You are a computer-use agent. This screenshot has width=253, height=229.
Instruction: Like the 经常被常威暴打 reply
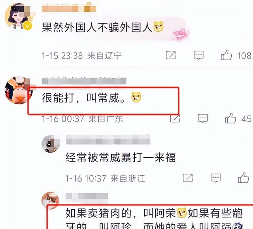click(244, 178)
